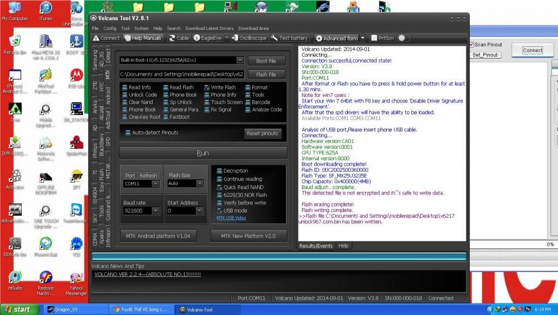Viewport: 558px width, 315px height.
Task: Enable the Verify before write checkbox
Action: 219,203
